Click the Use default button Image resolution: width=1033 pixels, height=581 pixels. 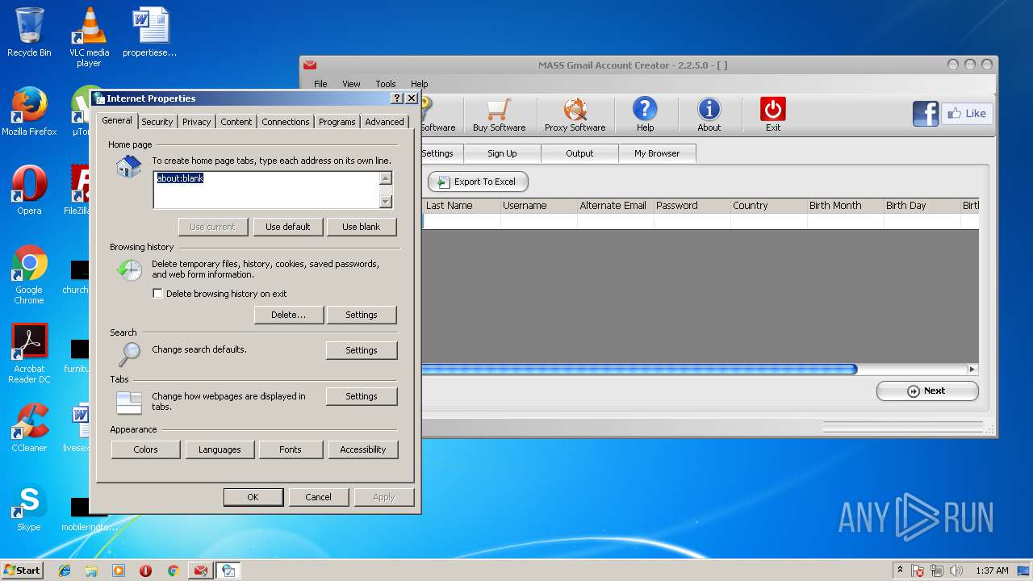point(288,227)
